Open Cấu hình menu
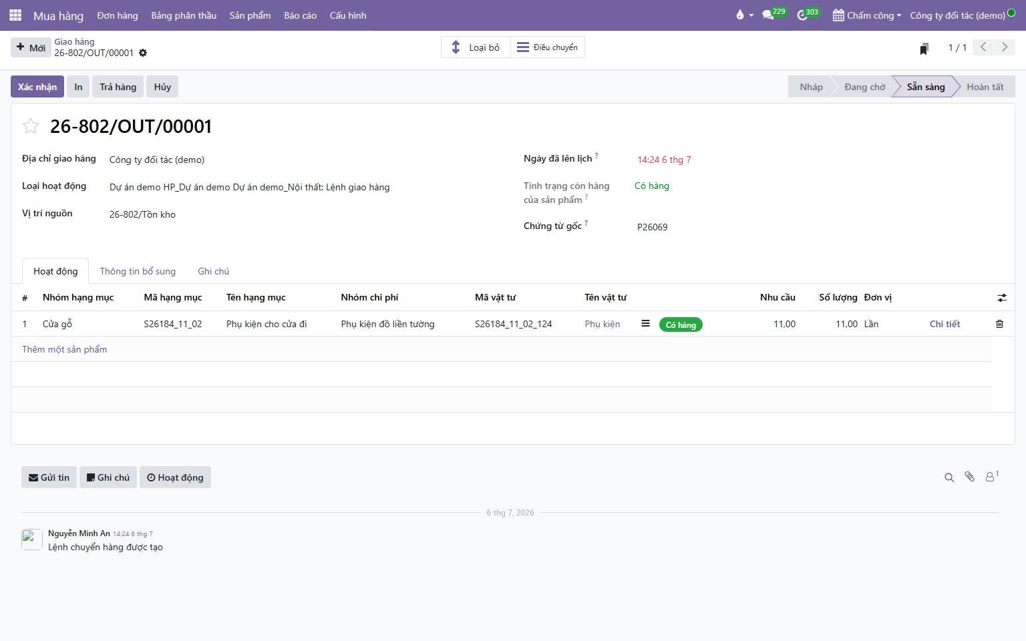 click(348, 15)
